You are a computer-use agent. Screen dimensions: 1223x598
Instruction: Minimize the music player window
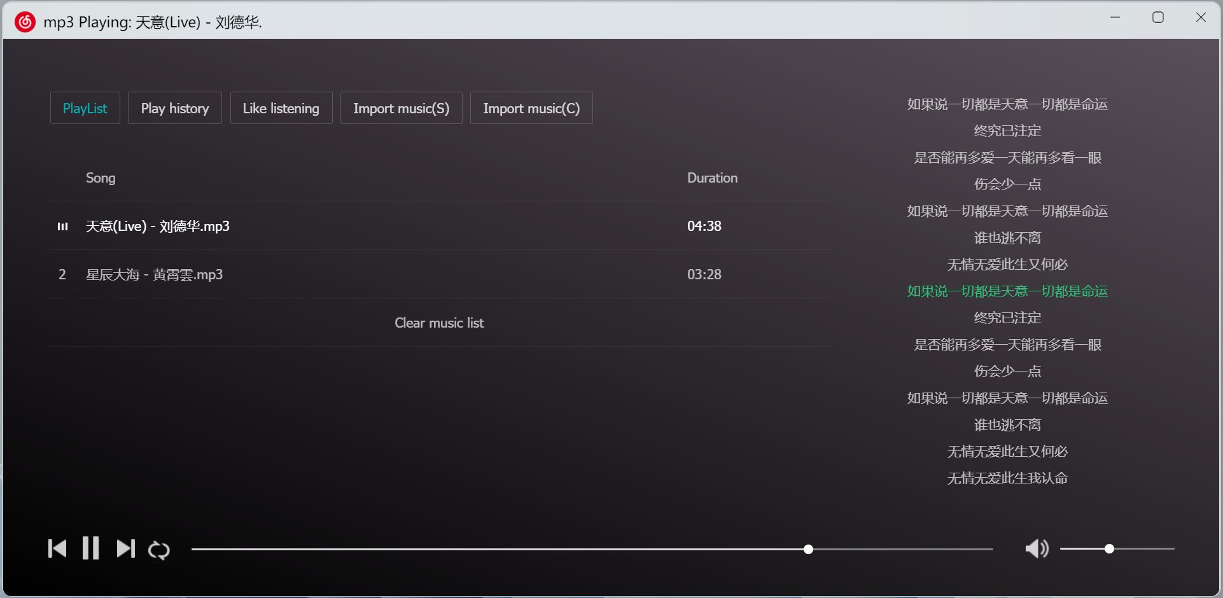(1115, 18)
